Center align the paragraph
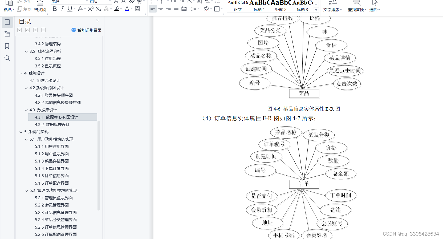This screenshot has height=239, width=443. pos(161,9)
